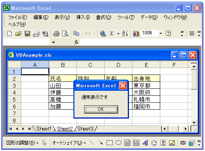Click the Undo arrow icon
Screen dimensions: 205x151
88,34
